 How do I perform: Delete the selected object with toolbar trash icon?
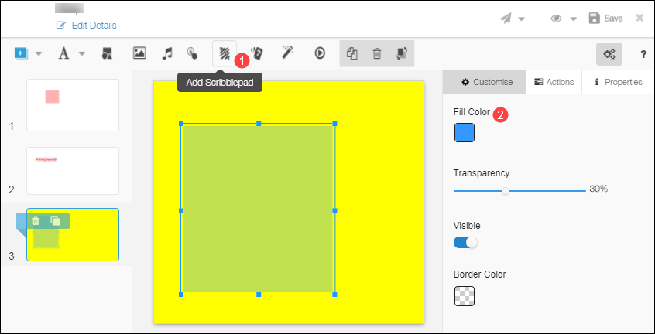377,53
